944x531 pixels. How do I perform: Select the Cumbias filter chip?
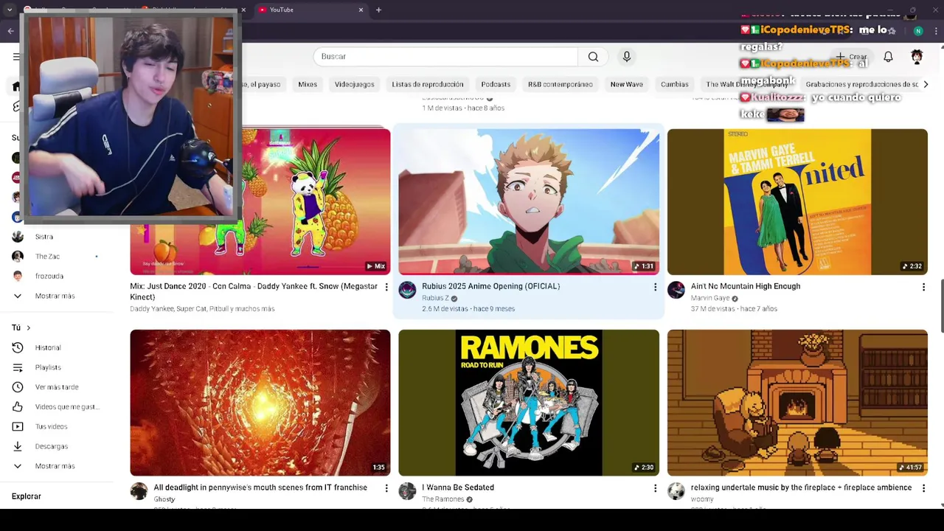pyautogui.click(x=674, y=84)
